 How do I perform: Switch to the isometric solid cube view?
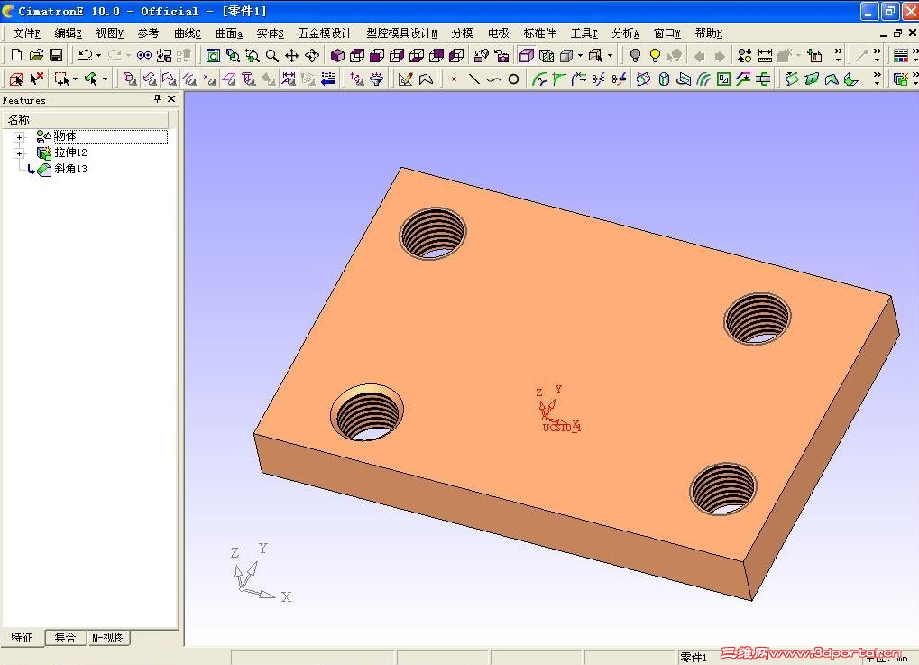click(337, 56)
